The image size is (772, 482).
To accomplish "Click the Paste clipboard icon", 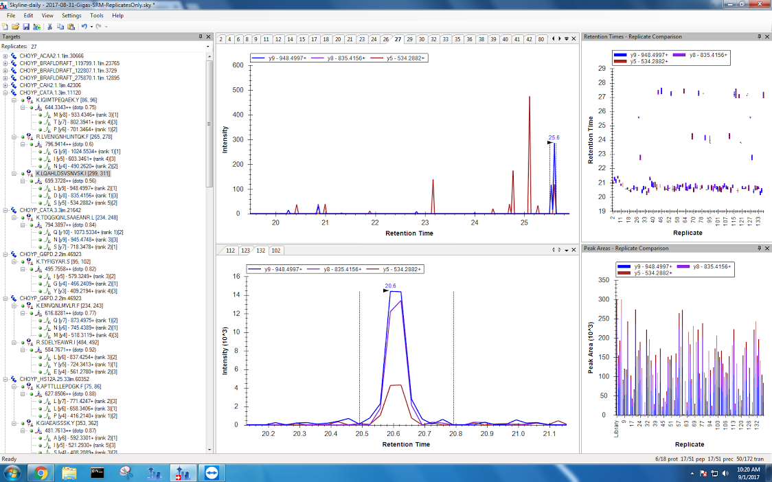I will pyautogui.click(x=71, y=26).
